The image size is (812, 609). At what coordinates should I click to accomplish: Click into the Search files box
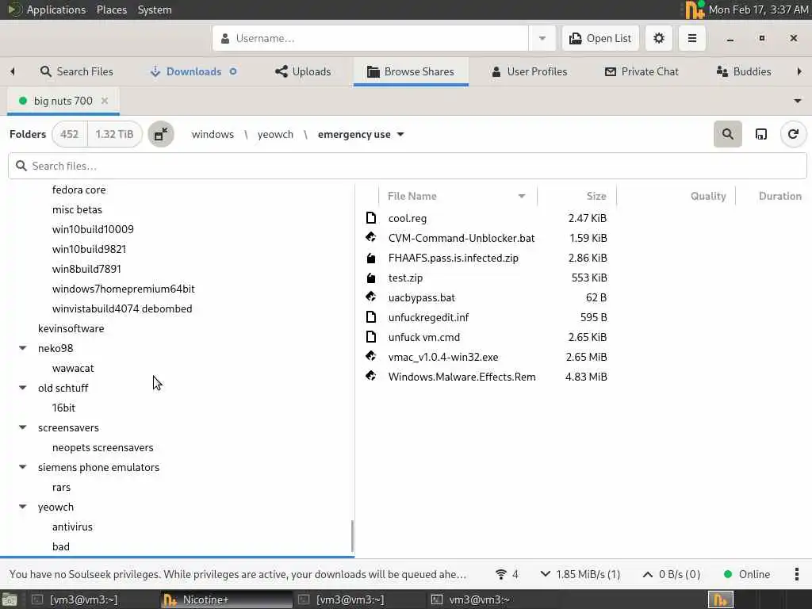(x=407, y=166)
